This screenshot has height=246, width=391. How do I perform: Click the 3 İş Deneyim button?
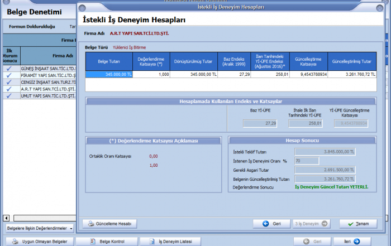(311, 224)
